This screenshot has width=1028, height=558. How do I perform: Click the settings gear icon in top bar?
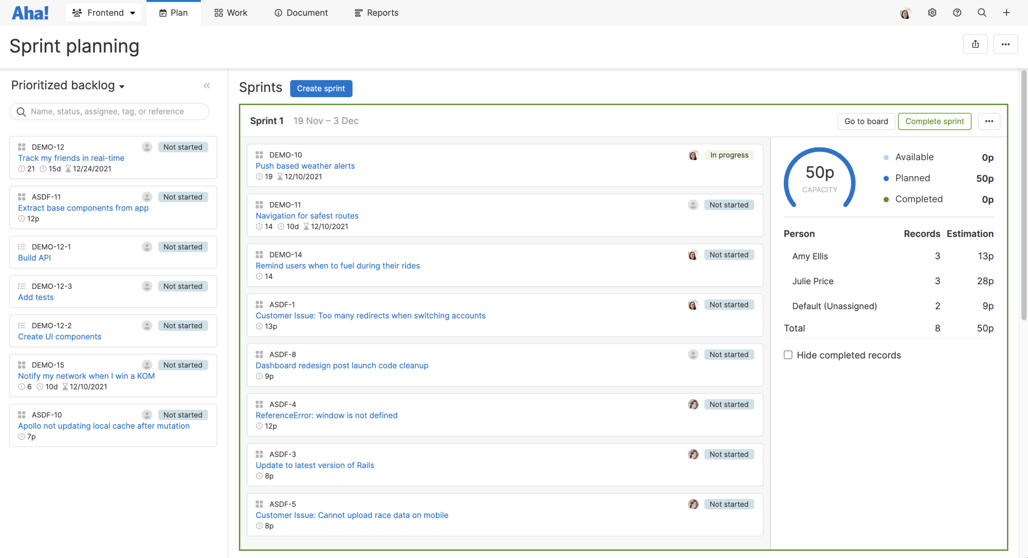pos(932,12)
